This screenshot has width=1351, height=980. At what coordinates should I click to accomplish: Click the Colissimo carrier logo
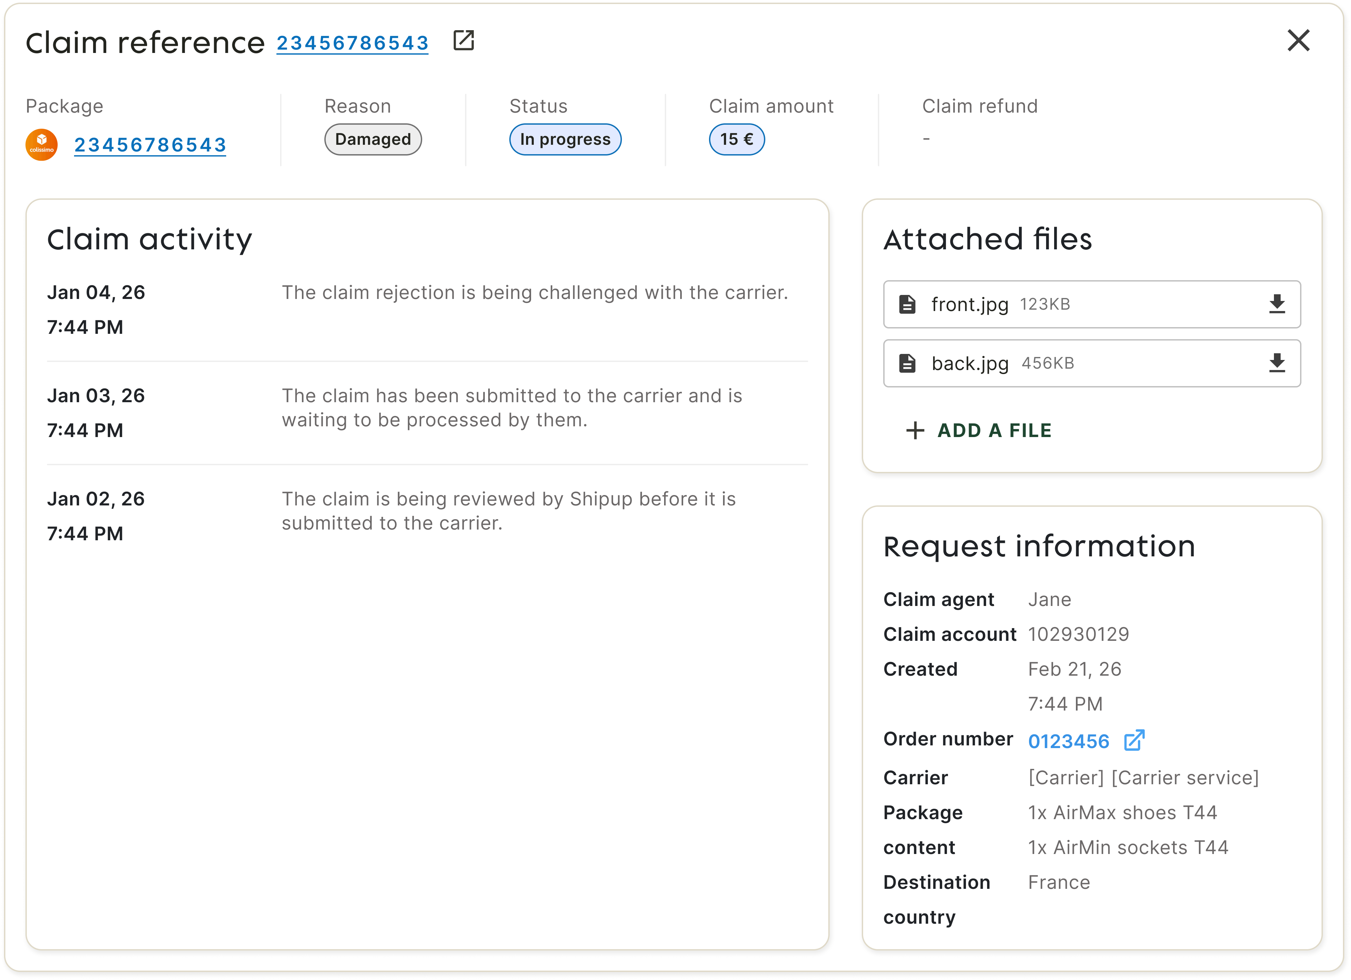[42, 145]
